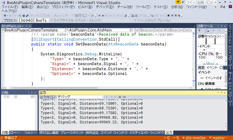Click the Save file icon in toolbar

tap(24, 15)
